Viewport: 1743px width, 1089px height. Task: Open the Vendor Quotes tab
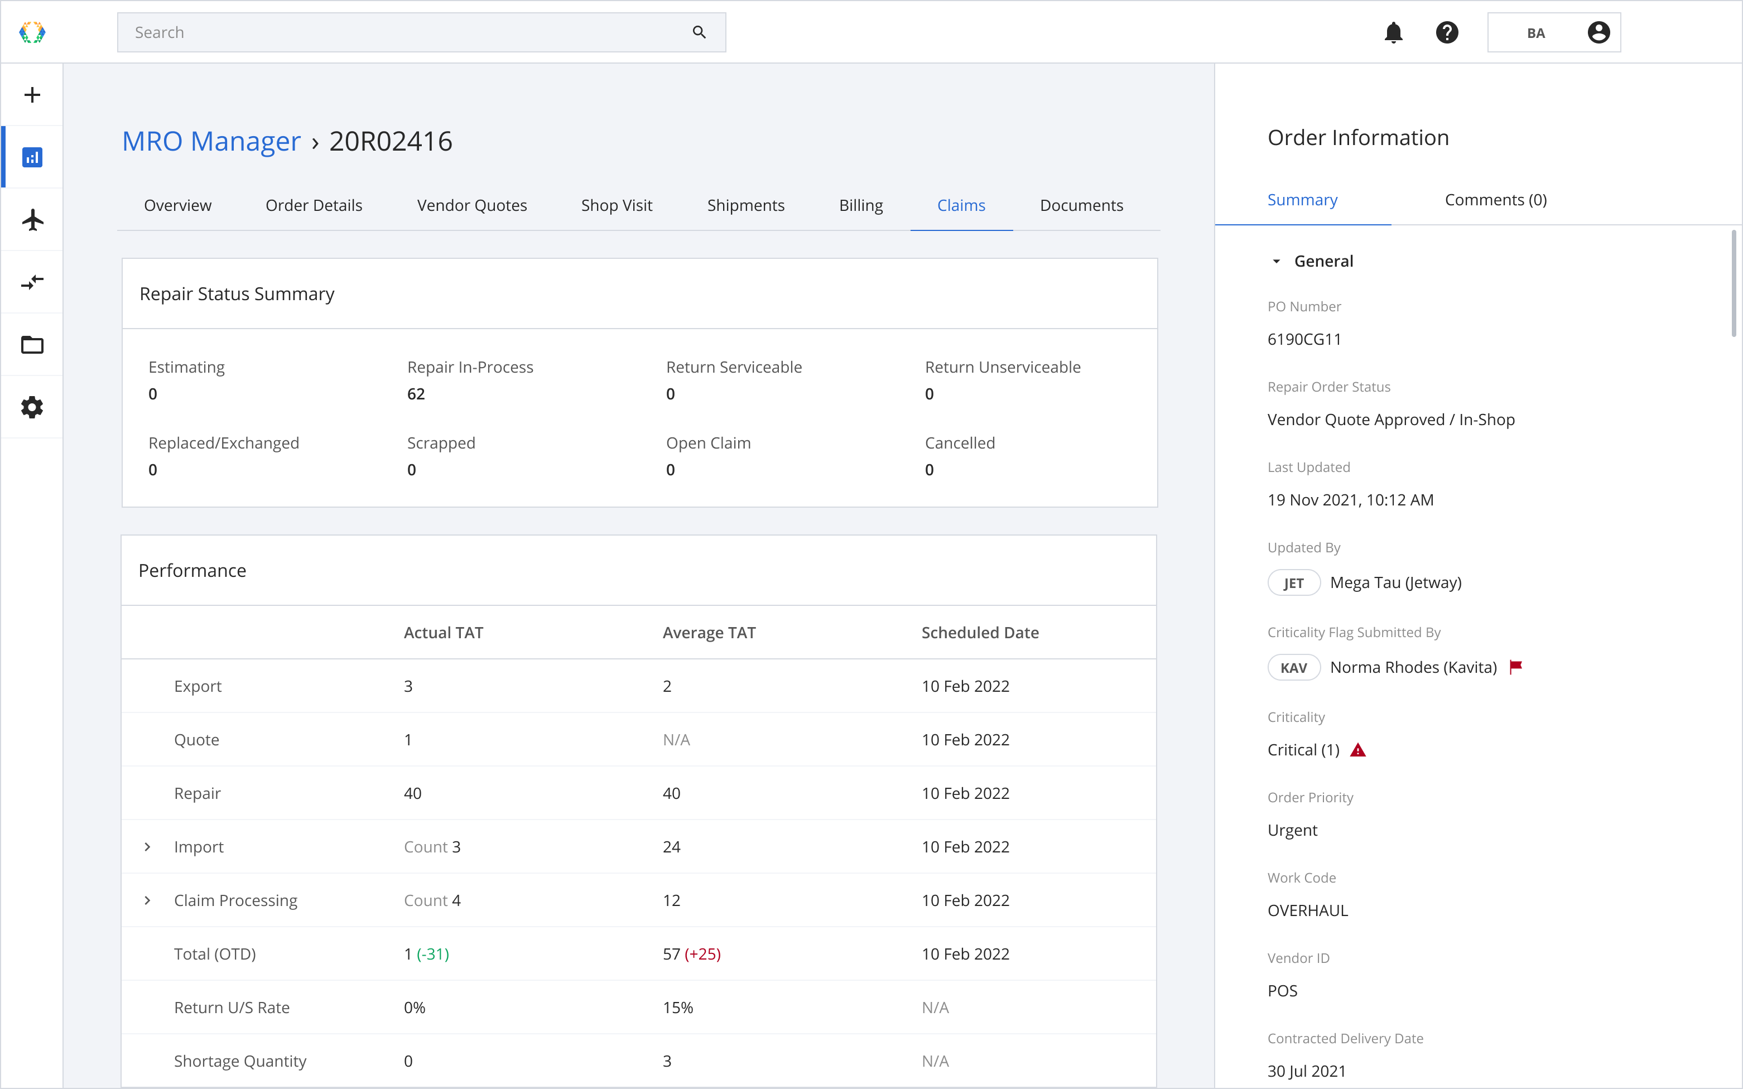472,205
